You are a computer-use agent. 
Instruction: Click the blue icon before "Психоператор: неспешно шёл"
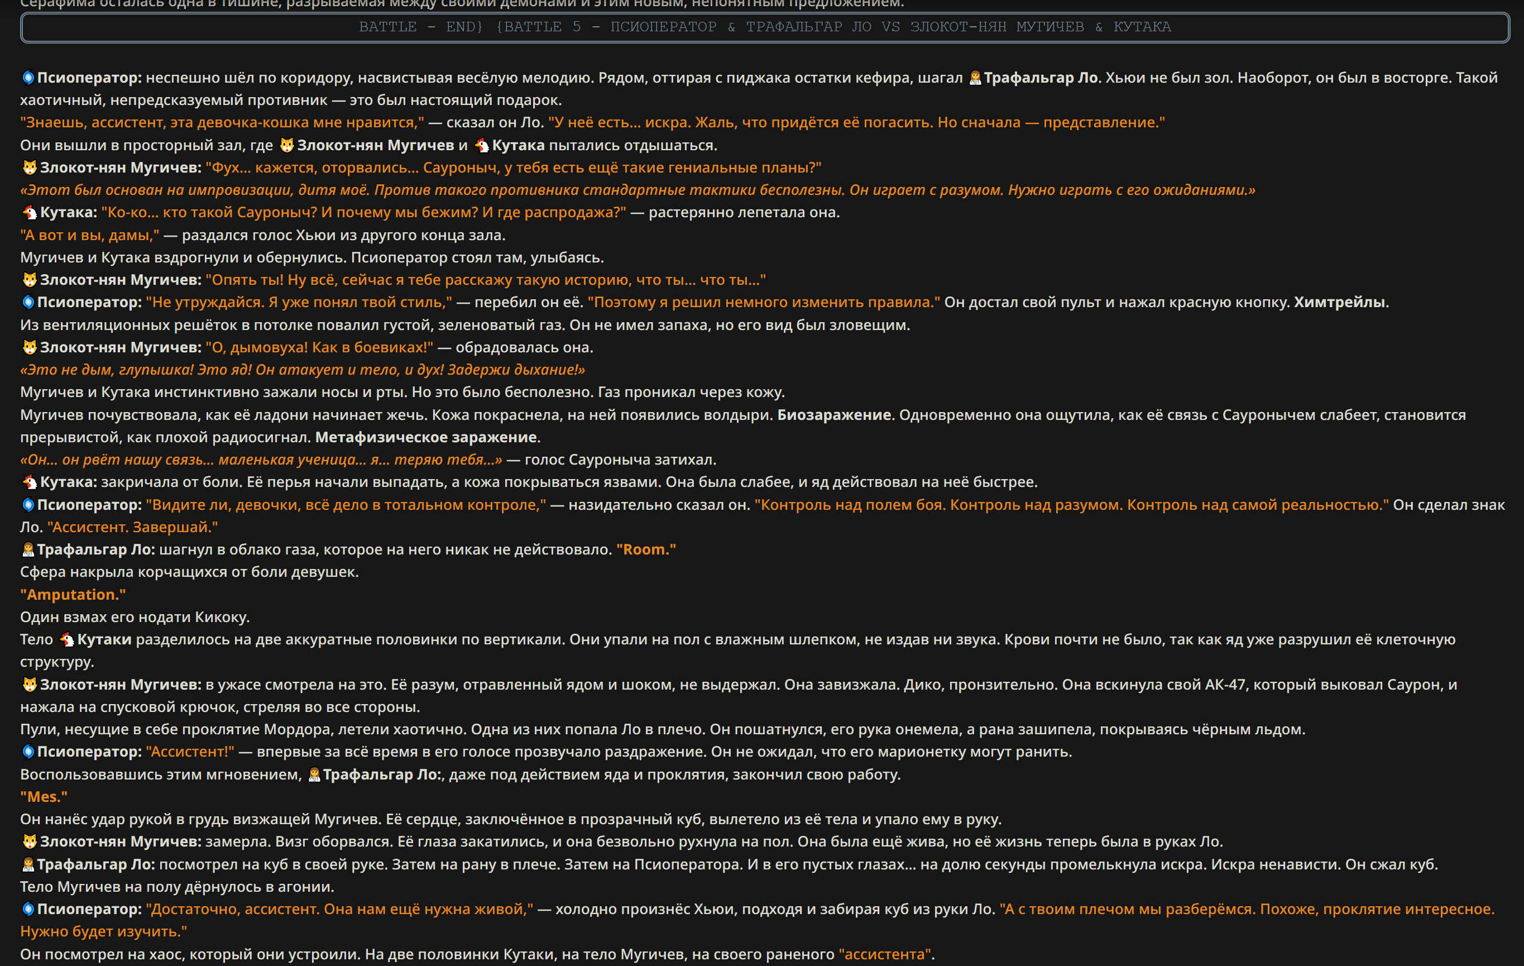tap(28, 78)
